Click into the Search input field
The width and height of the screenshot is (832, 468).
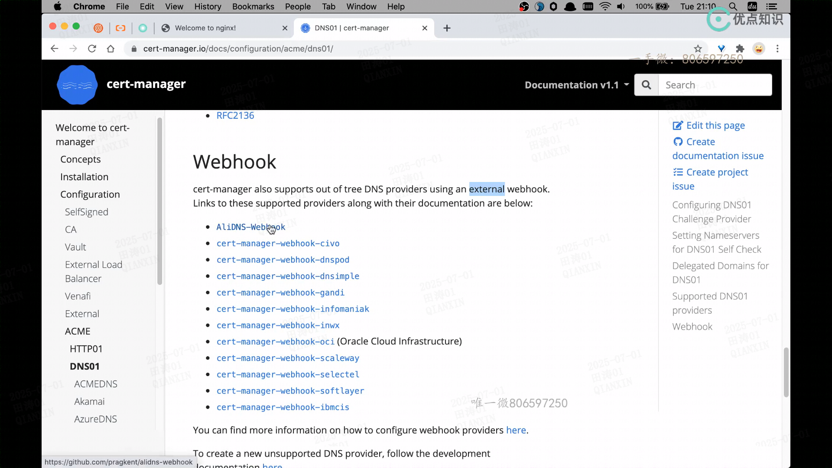715,85
